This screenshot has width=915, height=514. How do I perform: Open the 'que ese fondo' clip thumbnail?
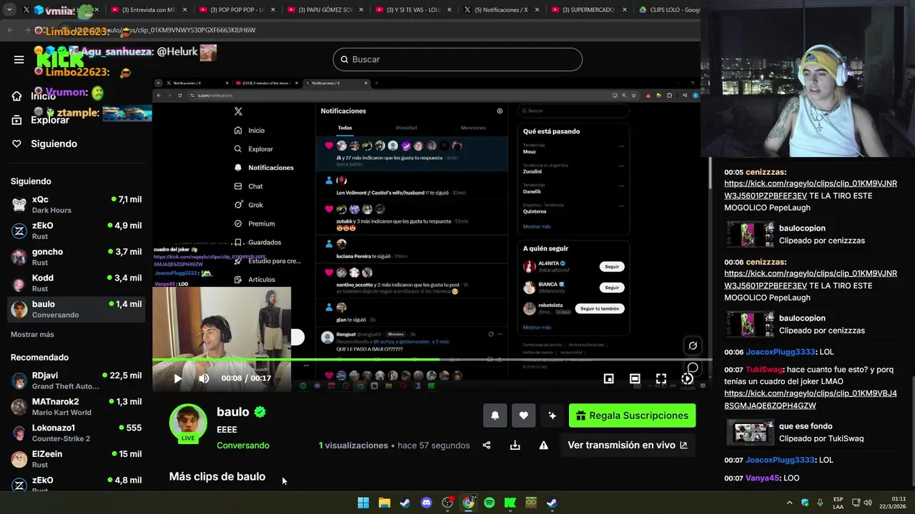pos(750,433)
